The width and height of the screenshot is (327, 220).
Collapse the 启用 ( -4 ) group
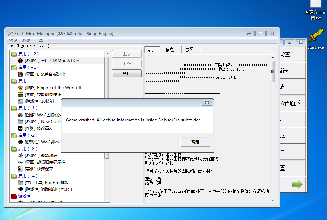[x=14, y=176]
